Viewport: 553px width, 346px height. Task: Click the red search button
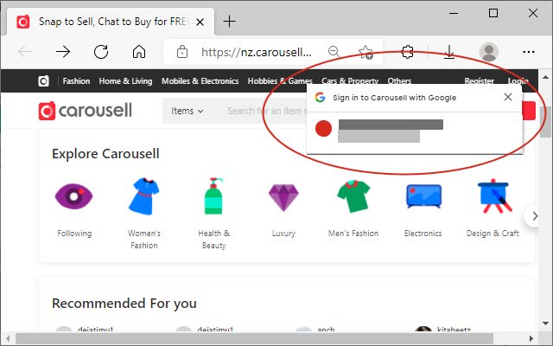click(528, 111)
